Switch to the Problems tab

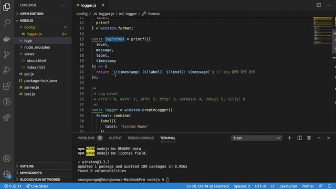[x=90, y=138]
